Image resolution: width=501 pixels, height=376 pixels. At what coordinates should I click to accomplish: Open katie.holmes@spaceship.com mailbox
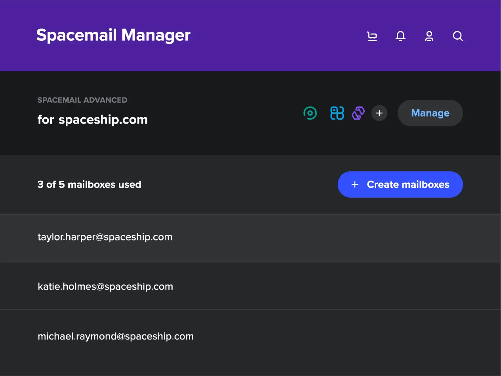[x=105, y=286]
